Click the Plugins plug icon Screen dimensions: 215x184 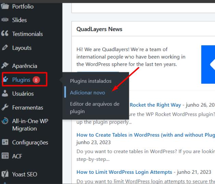tap(5, 80)
